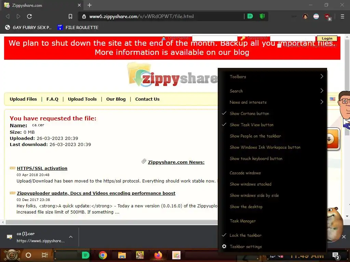The image size is (350, 262).
Task: Click the Windows Start button
Action: coord(12,255)
